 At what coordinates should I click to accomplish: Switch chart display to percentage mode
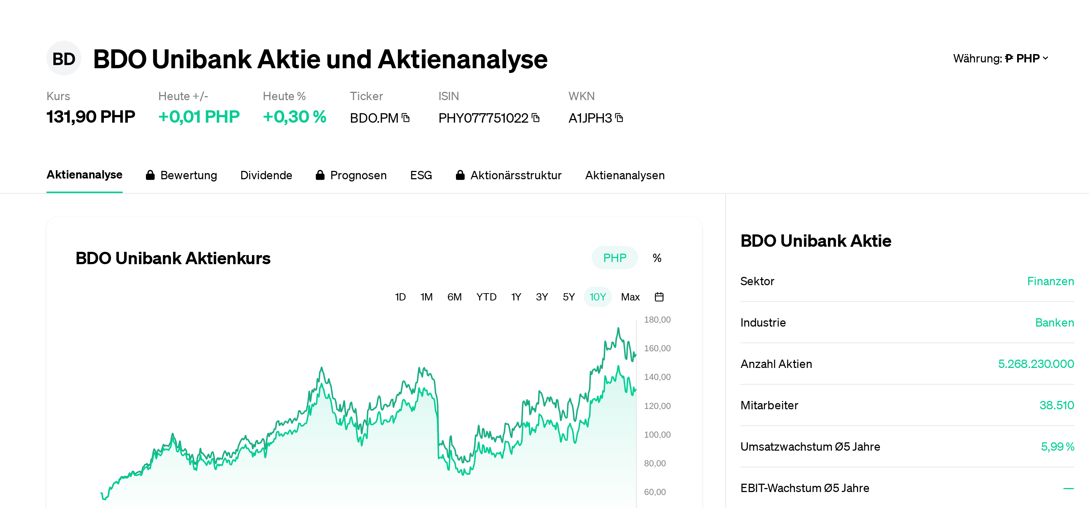[657, 257]
